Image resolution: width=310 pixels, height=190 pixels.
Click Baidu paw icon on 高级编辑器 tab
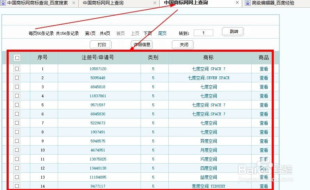coord(247,3)
